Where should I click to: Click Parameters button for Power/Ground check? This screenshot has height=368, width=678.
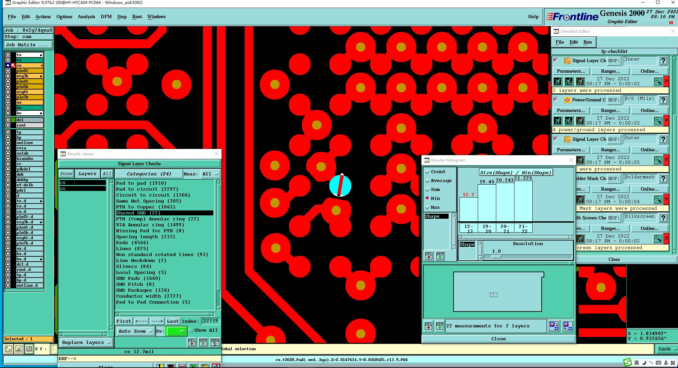click(571, 111)
